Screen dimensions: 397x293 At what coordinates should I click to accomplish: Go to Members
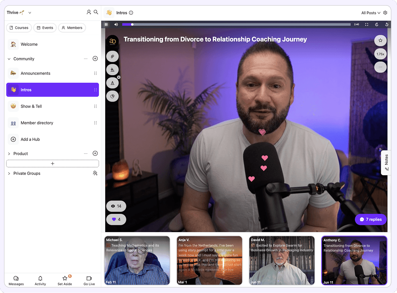[72, 28]
